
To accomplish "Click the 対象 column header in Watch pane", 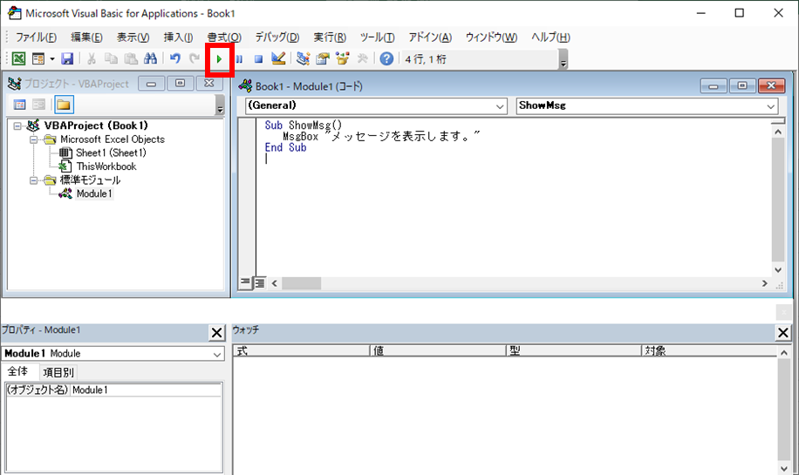I will tap(709, 350).
